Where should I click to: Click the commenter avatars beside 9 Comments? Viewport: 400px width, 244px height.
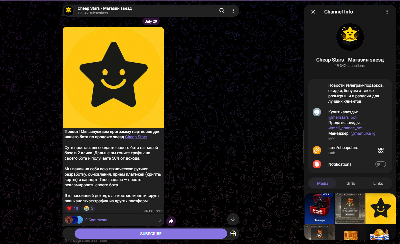point(74,220)
